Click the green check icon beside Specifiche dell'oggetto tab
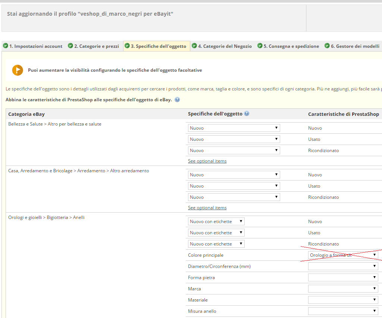 127,46
